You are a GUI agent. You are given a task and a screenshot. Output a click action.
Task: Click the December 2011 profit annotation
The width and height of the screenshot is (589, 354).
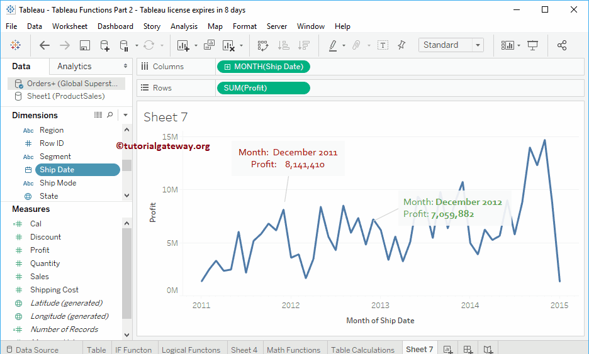[288, 158]
